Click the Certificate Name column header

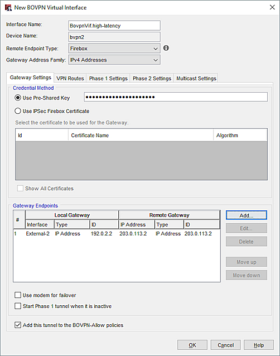pyautogui.click(x=141, y=136)
